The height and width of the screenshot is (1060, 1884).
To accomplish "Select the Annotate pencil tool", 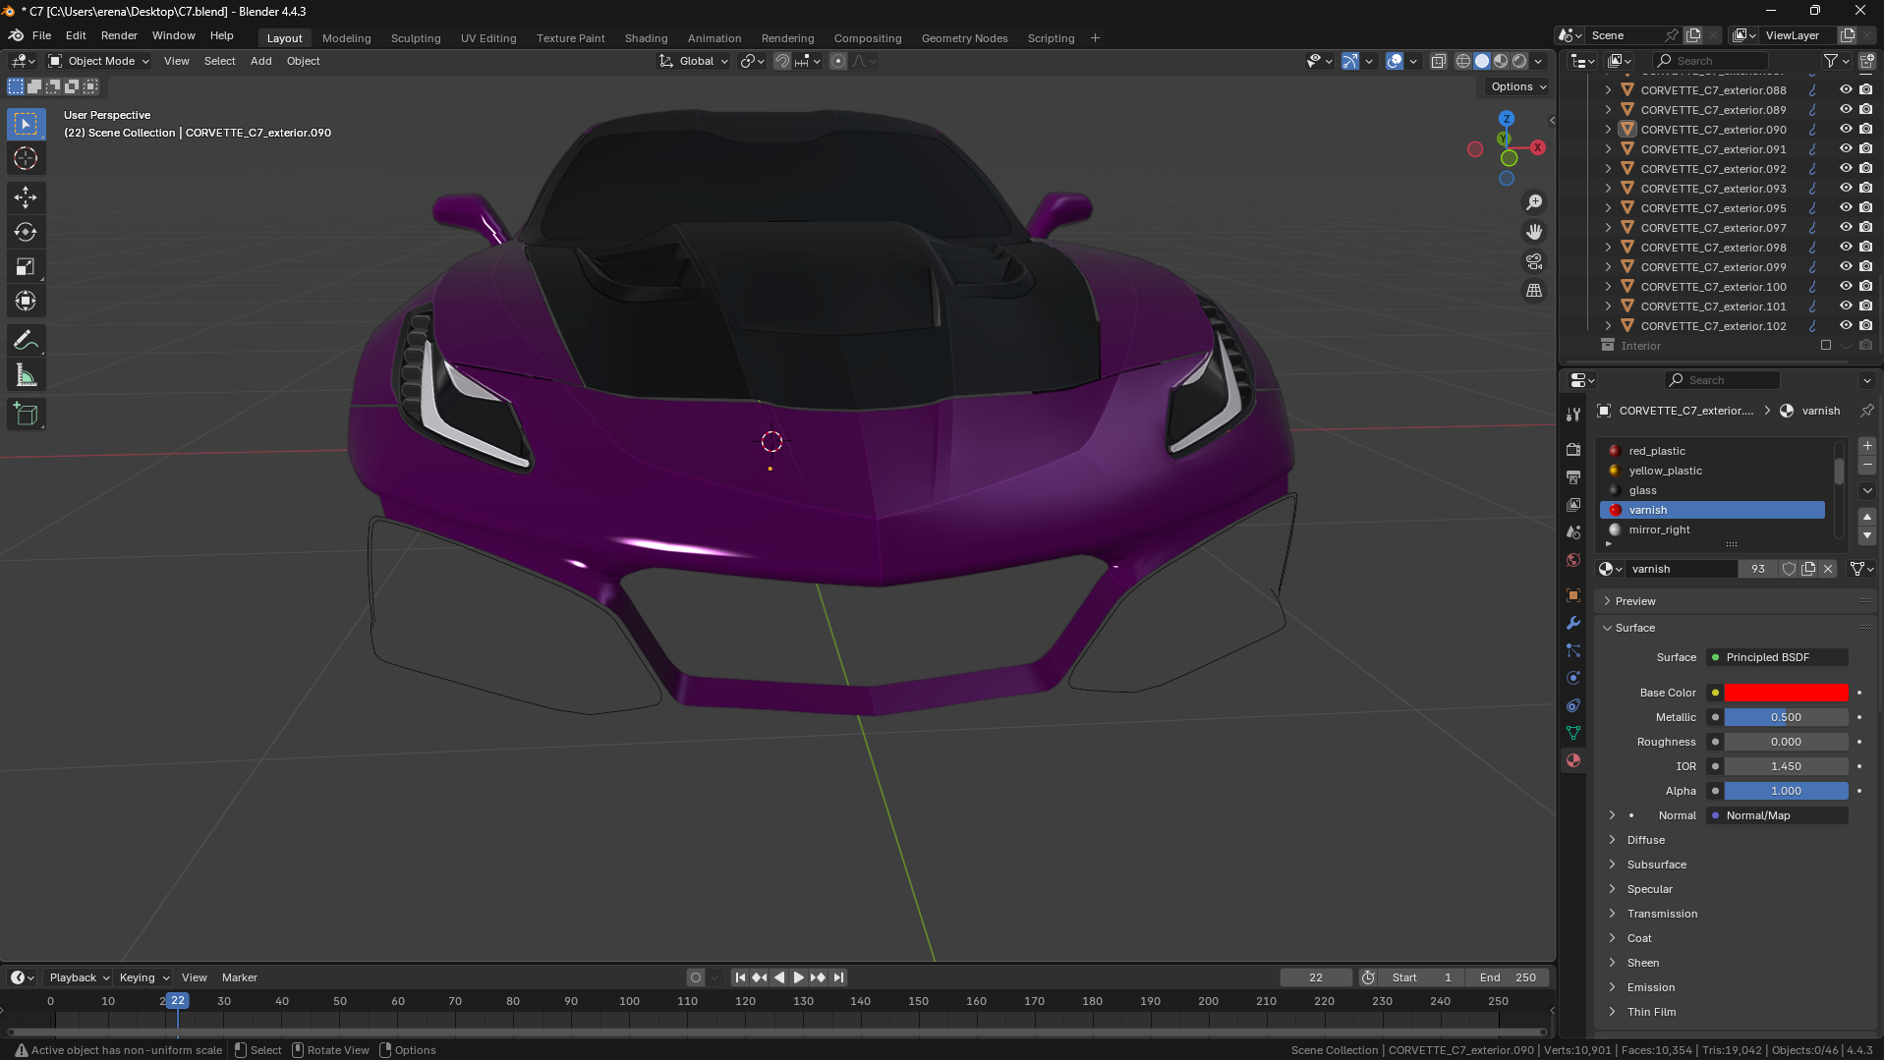I will (26, 341).
